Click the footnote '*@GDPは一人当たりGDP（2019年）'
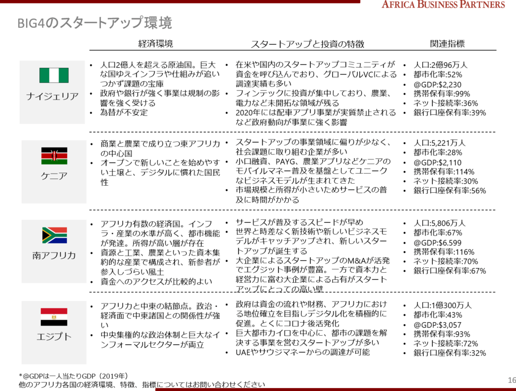 tap(74, 376)
